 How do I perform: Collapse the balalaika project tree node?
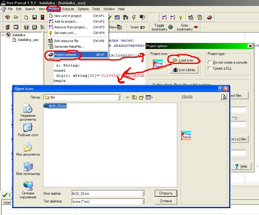click(4, 35)
